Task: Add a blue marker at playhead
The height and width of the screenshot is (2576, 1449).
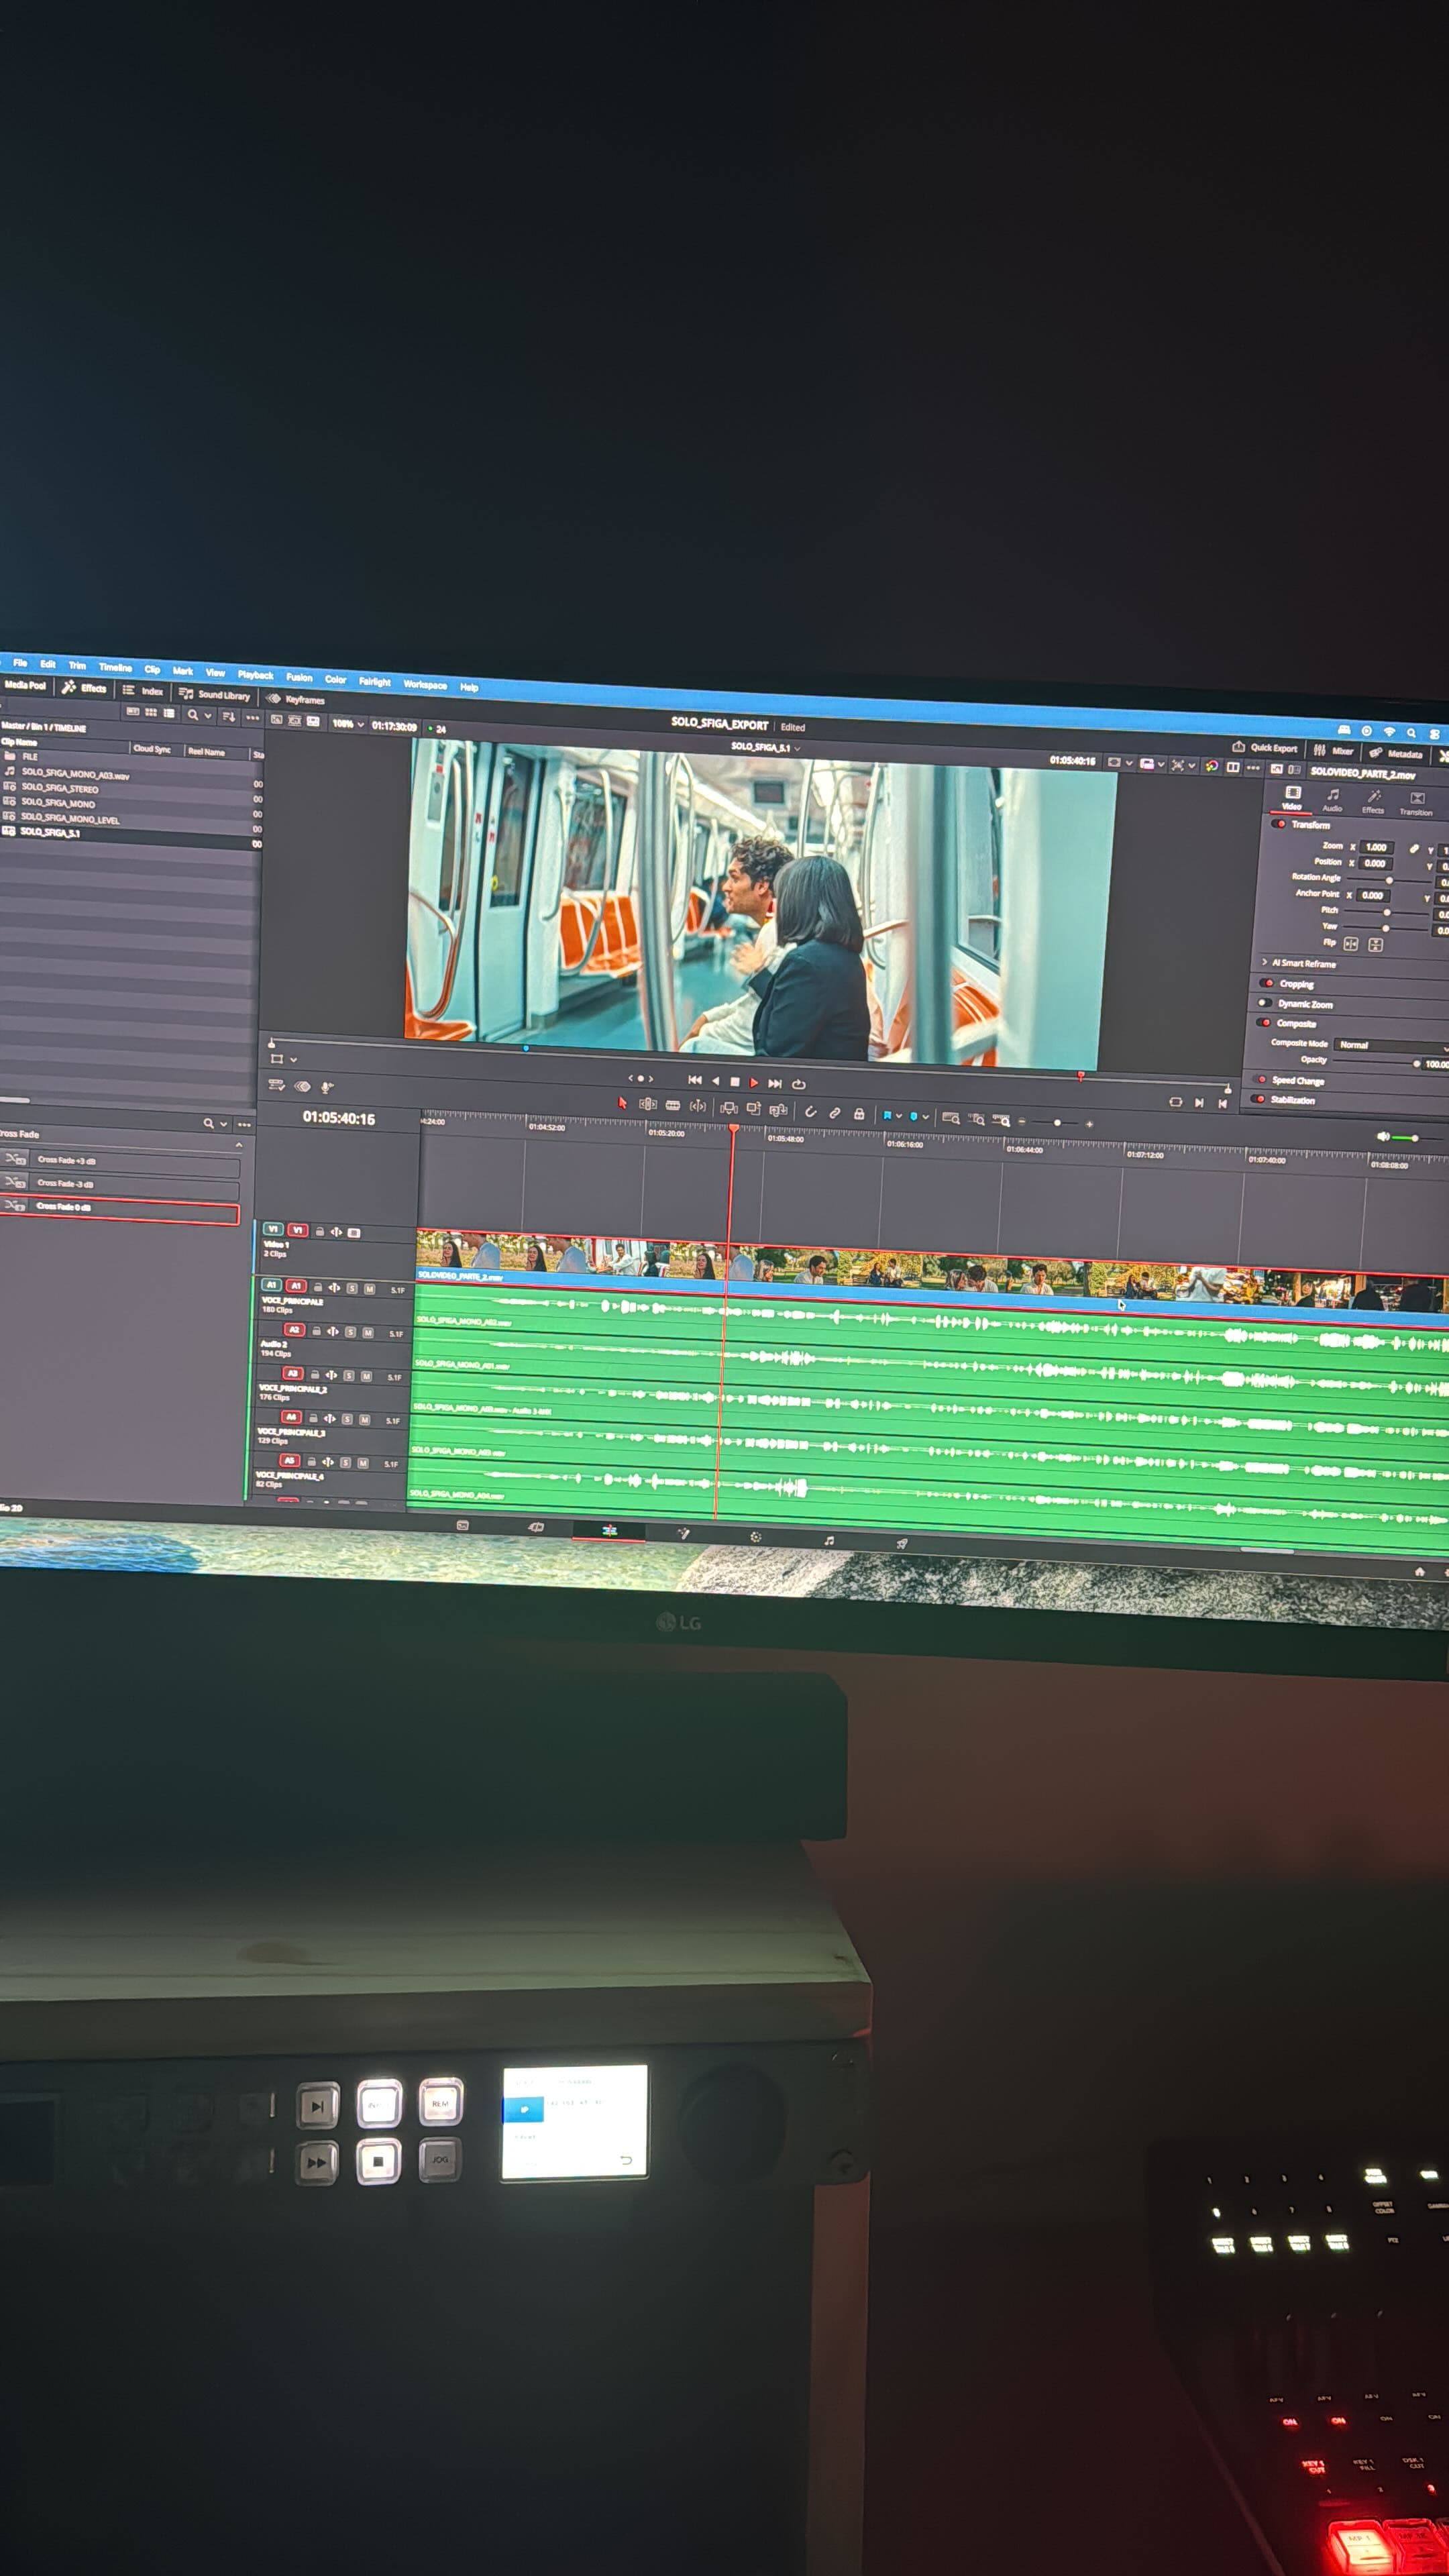Action: pyautogui.click(x=913, y=1116)
